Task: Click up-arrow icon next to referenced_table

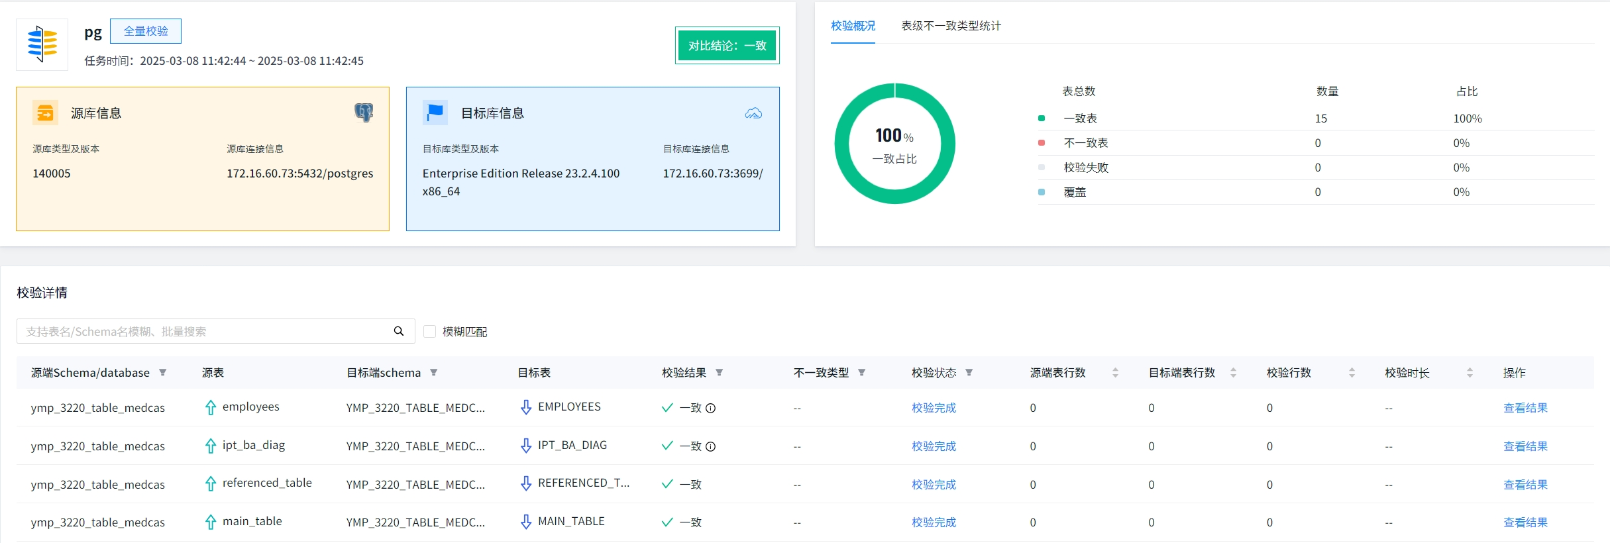Action: point(211,484)
